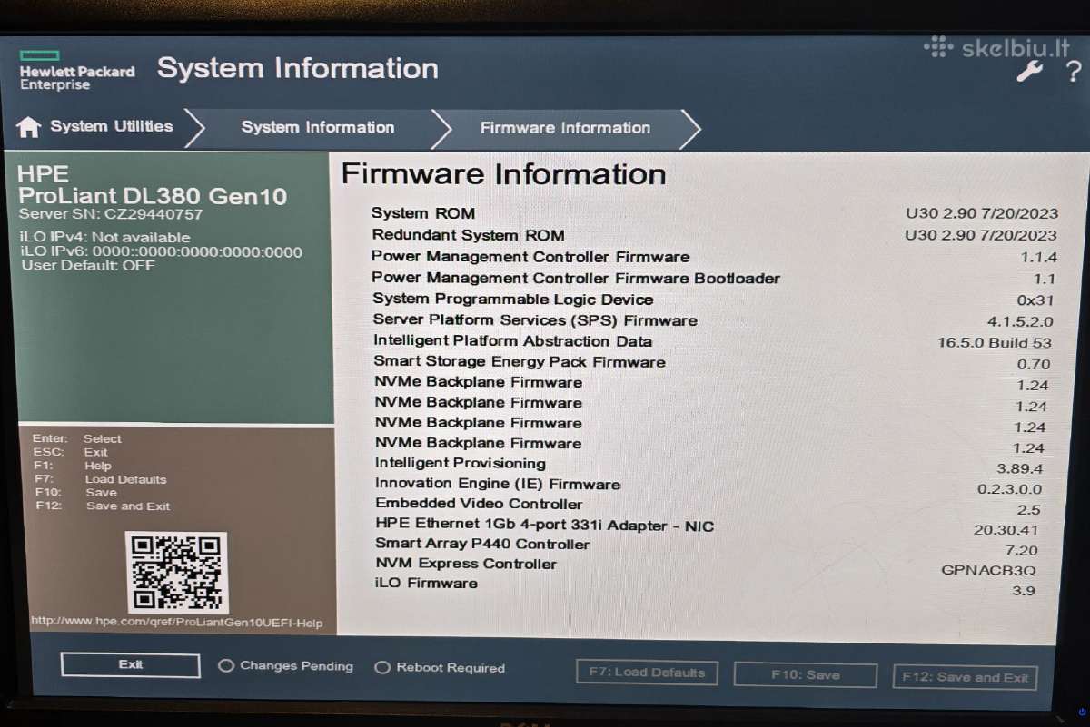
Task: Click F7: Load Defaults button
Action: tap(647, 673)
